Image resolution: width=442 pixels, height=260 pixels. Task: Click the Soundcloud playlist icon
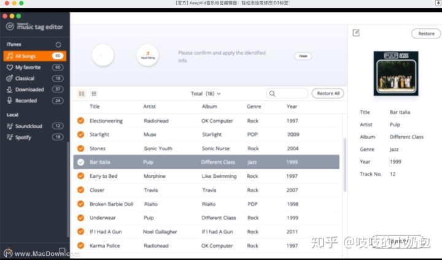10,126
